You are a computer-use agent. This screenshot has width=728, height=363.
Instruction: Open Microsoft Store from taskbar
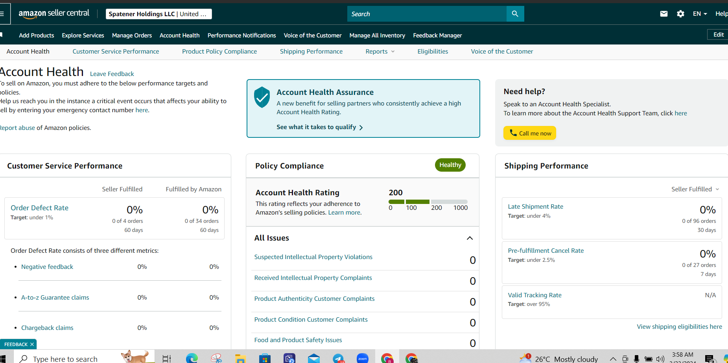(x=265, y=358)
